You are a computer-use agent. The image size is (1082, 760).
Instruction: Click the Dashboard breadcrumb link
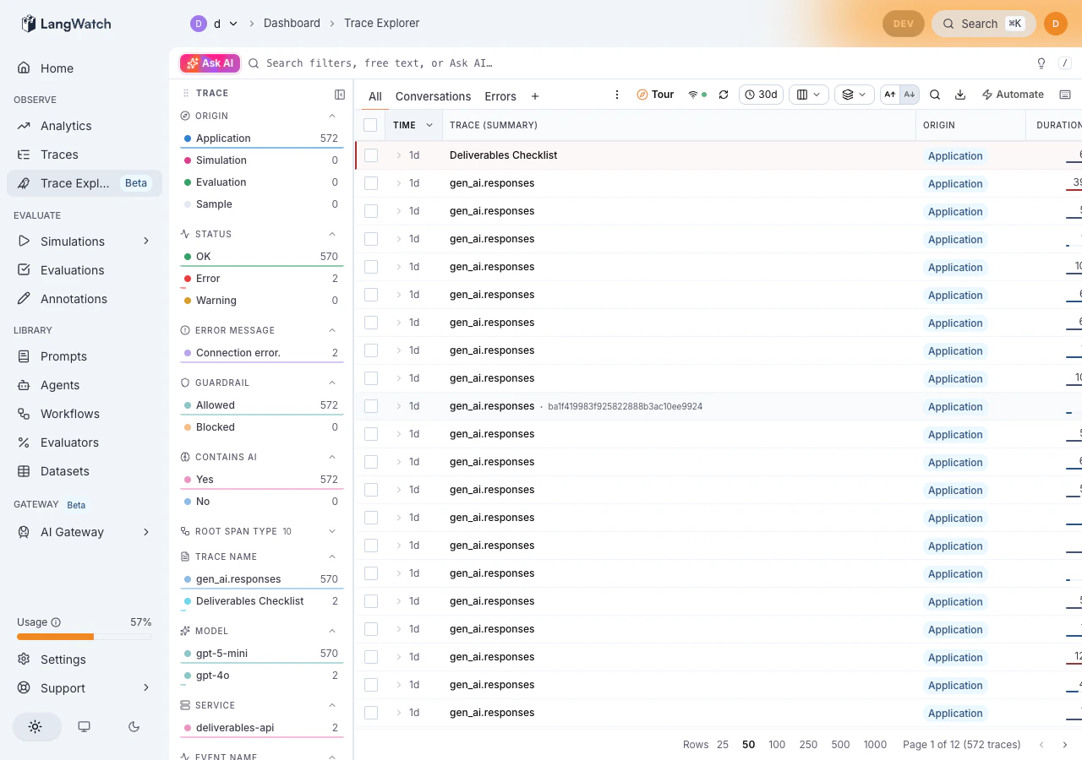pos(292,24)
